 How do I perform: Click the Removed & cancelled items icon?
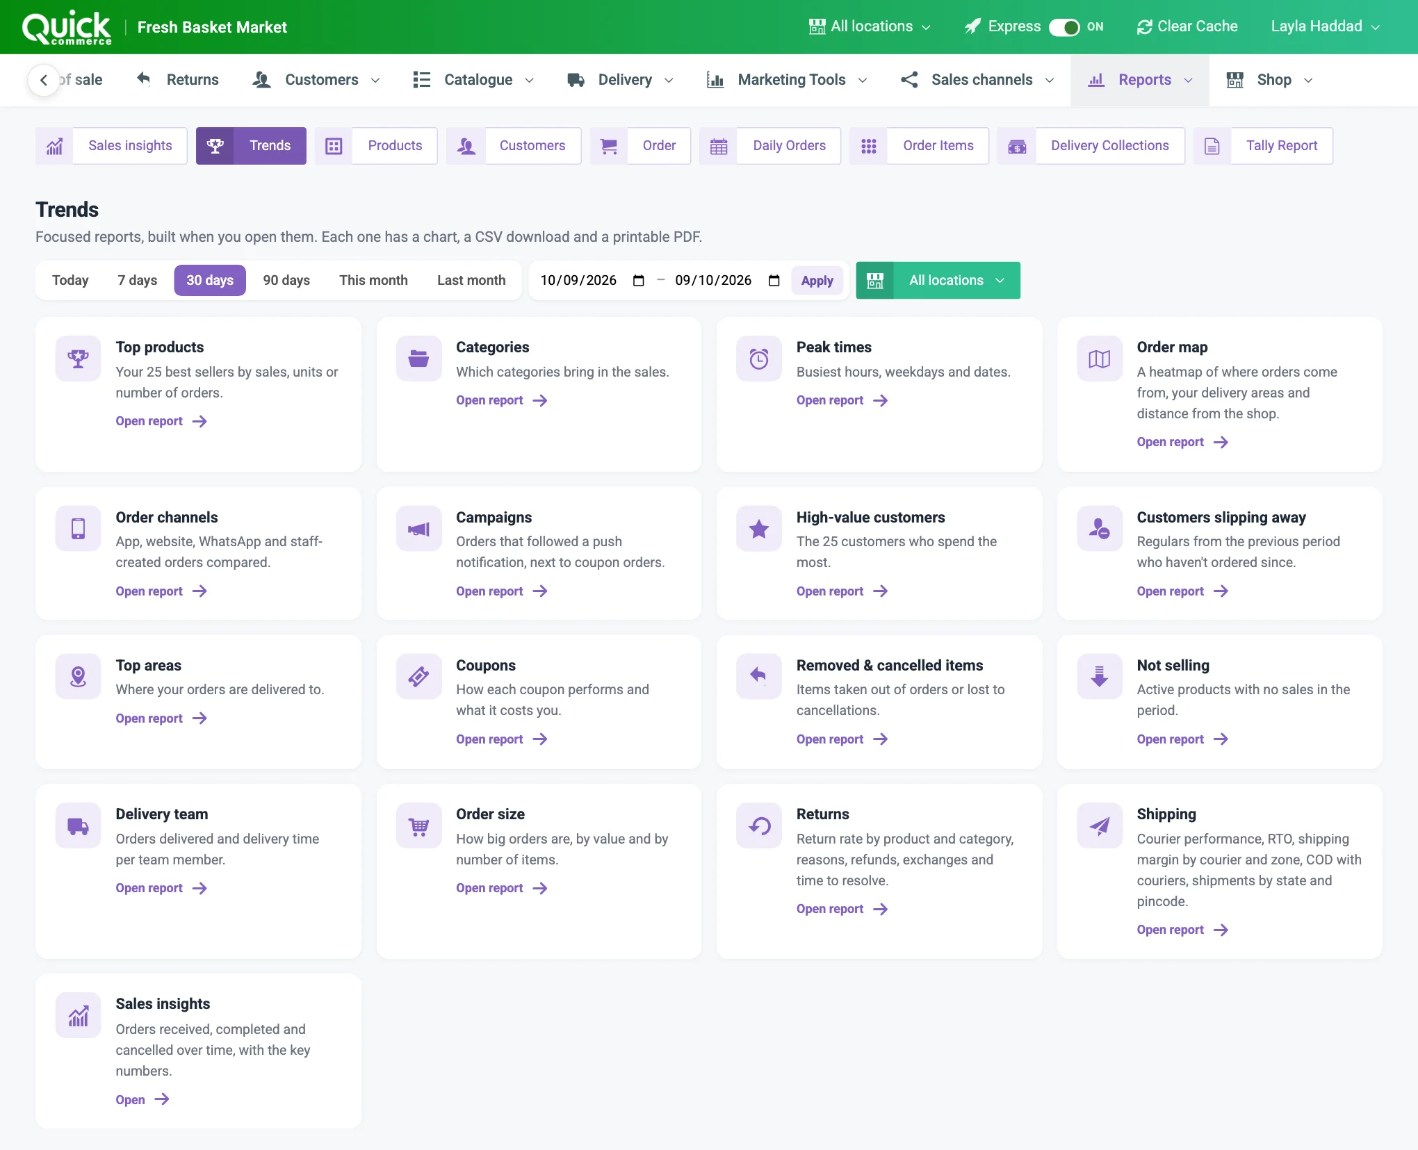point(759,677)
